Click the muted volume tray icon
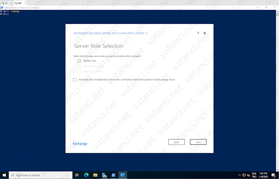 click(x=248, y=175)
